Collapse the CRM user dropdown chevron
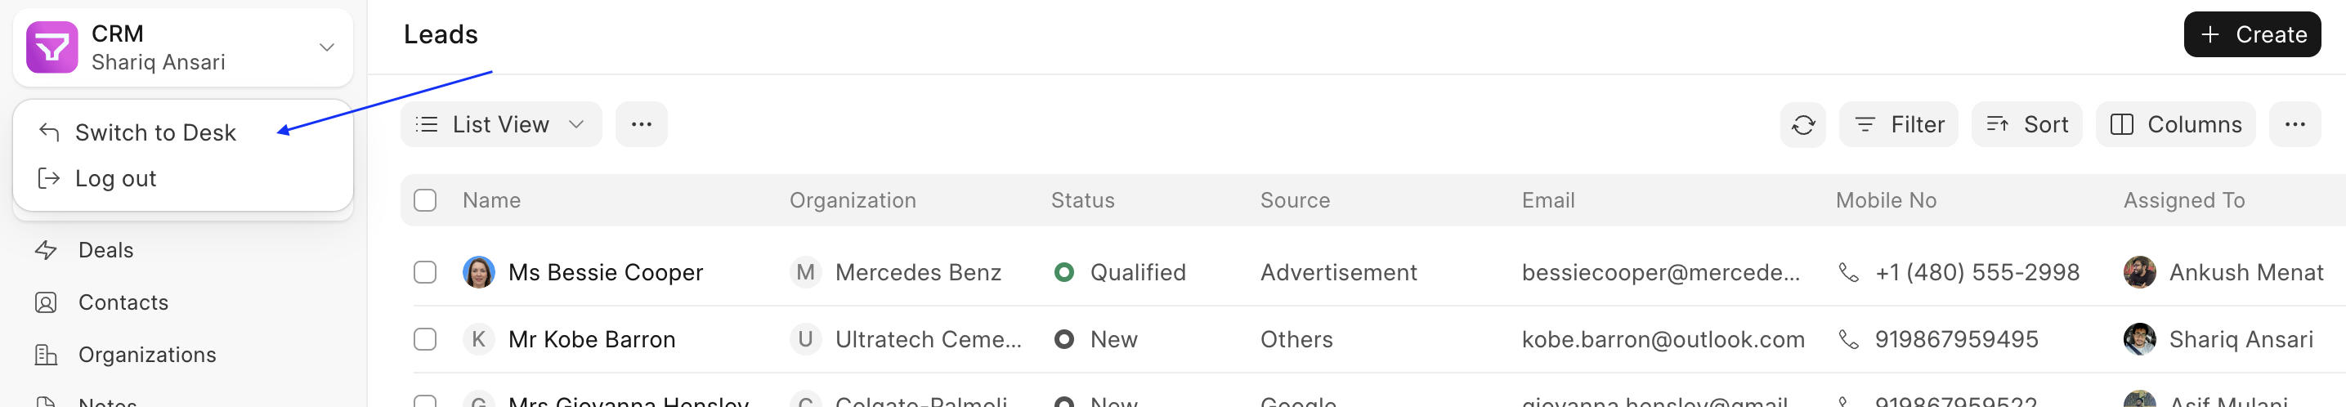Viewport: 2346px width, 407px height. pyautogui.click(x=327, y=47)
